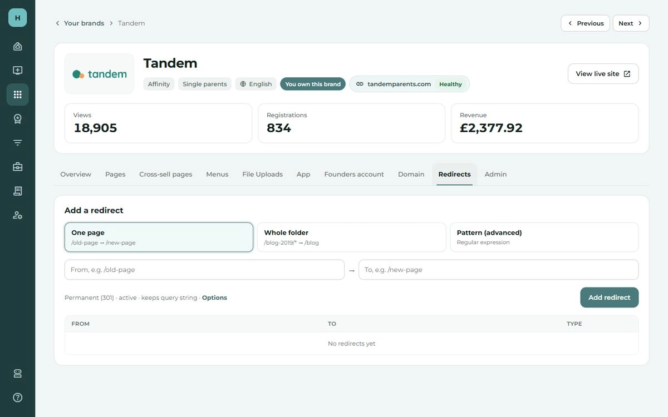Open the Admin tab

[495, 174]
